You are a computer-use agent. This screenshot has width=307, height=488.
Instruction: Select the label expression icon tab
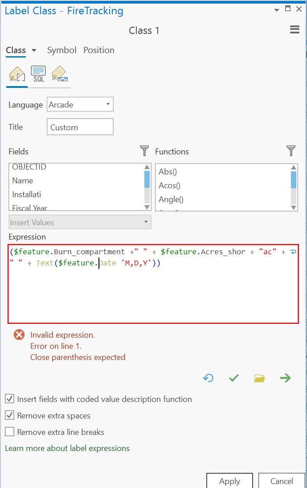coord(17,74)
